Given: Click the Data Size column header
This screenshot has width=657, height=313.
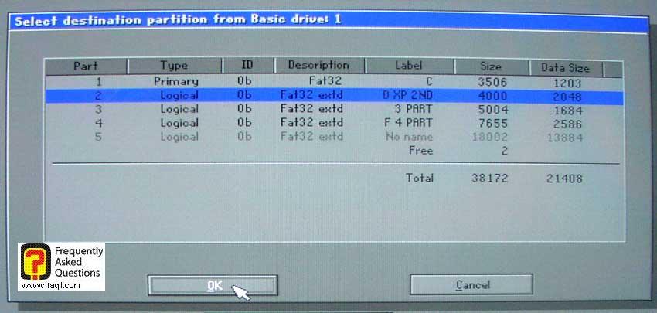Looking at the screenshot, I should pos(565,68).
